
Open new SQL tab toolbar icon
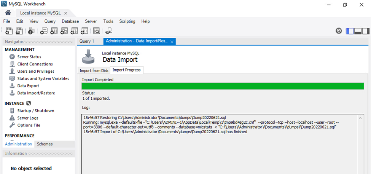[9, 31]
